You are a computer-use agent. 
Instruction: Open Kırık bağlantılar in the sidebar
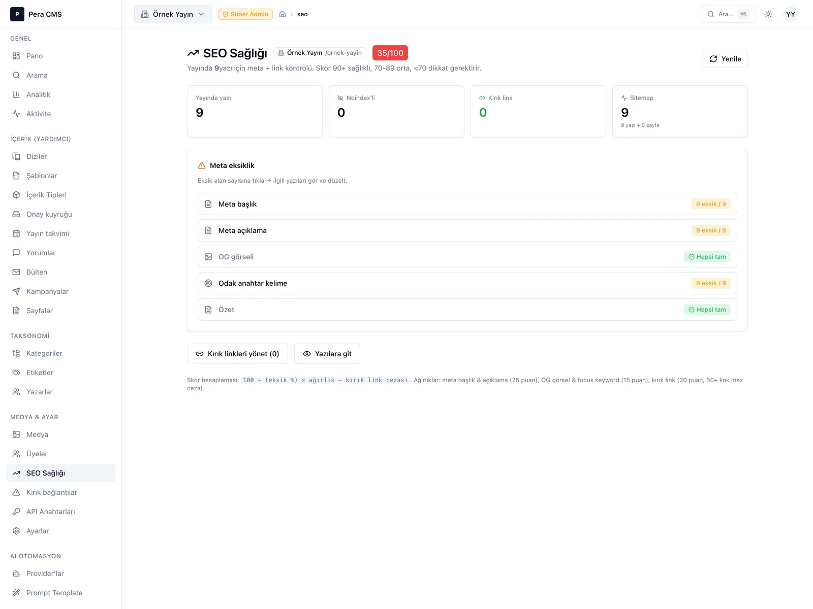click(x=60, y=492)
